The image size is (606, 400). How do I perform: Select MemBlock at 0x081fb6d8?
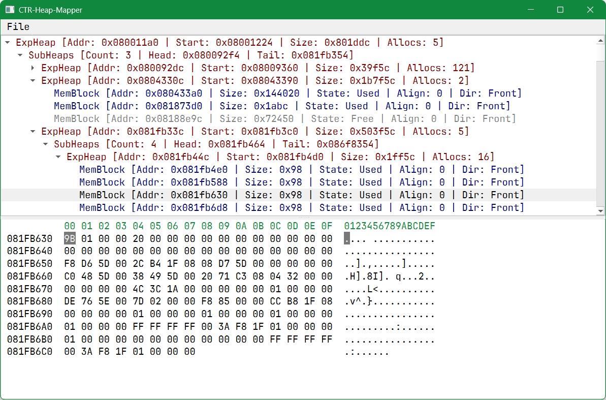[x=302, y=208]
